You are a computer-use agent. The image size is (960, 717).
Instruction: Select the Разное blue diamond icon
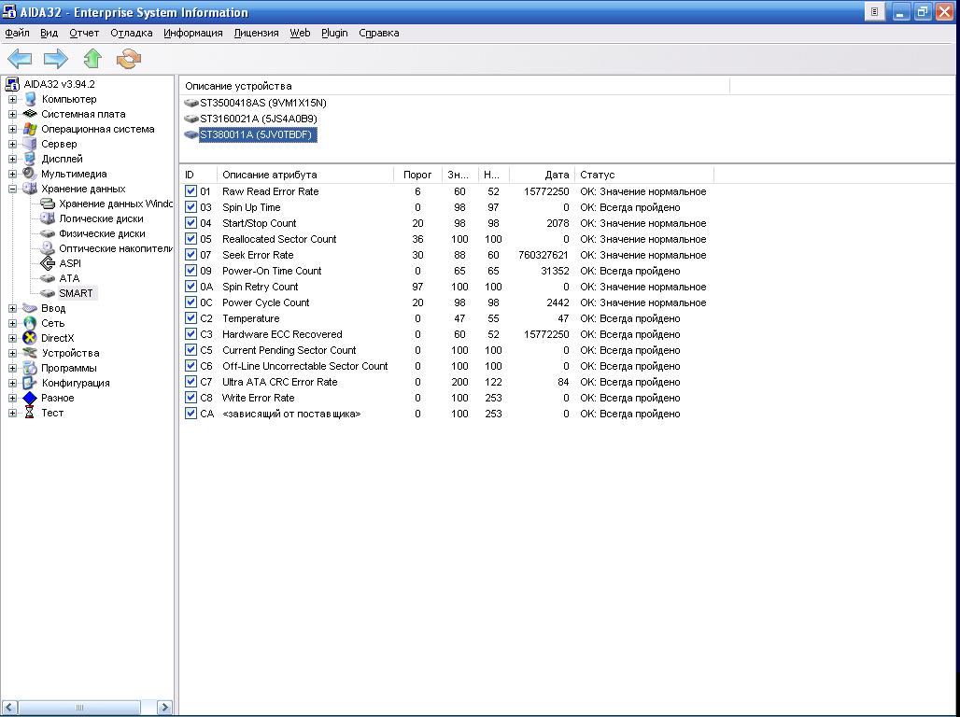pos(29,398)
